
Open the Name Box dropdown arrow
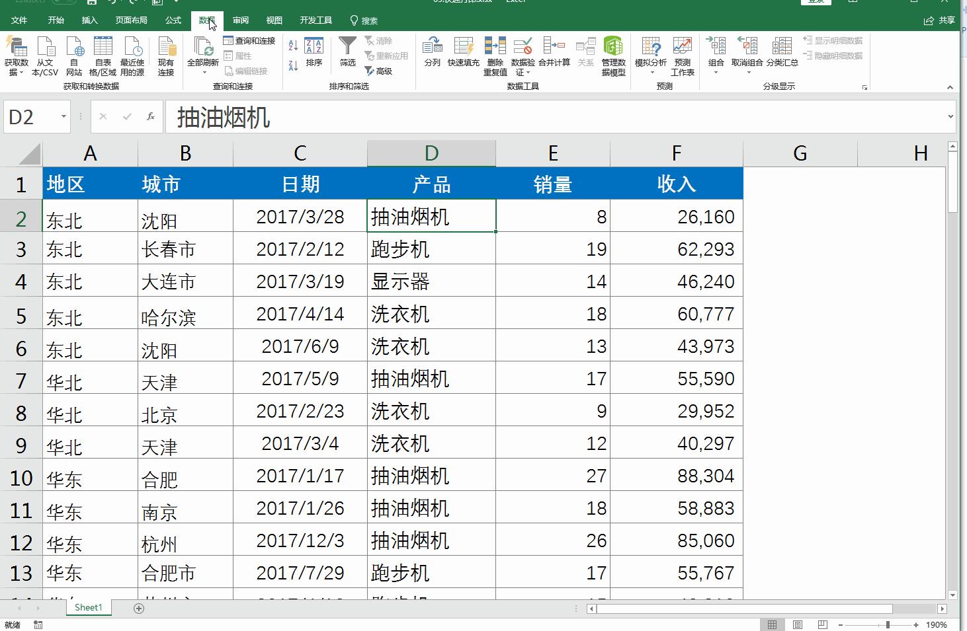coord(63,117)
